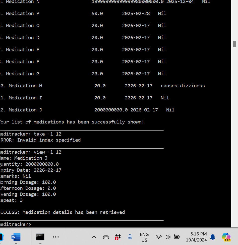The height and width of the screenshot is (245, 238).
Task: Open the Word app in the taskbar
Action: (16, 237)
